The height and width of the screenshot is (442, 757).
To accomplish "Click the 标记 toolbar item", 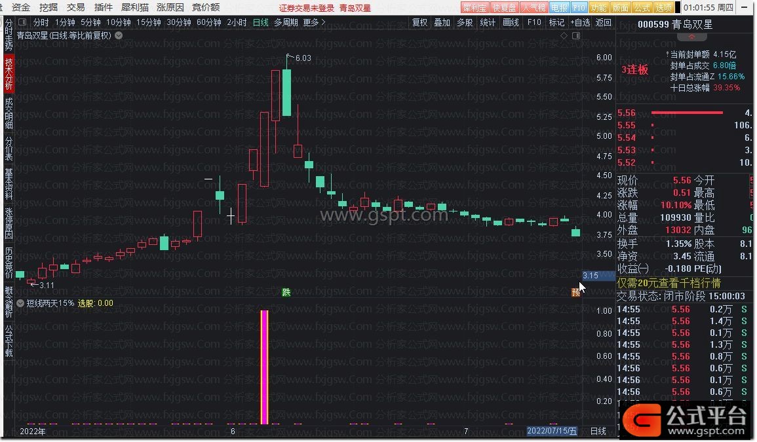I will point(556,22).
